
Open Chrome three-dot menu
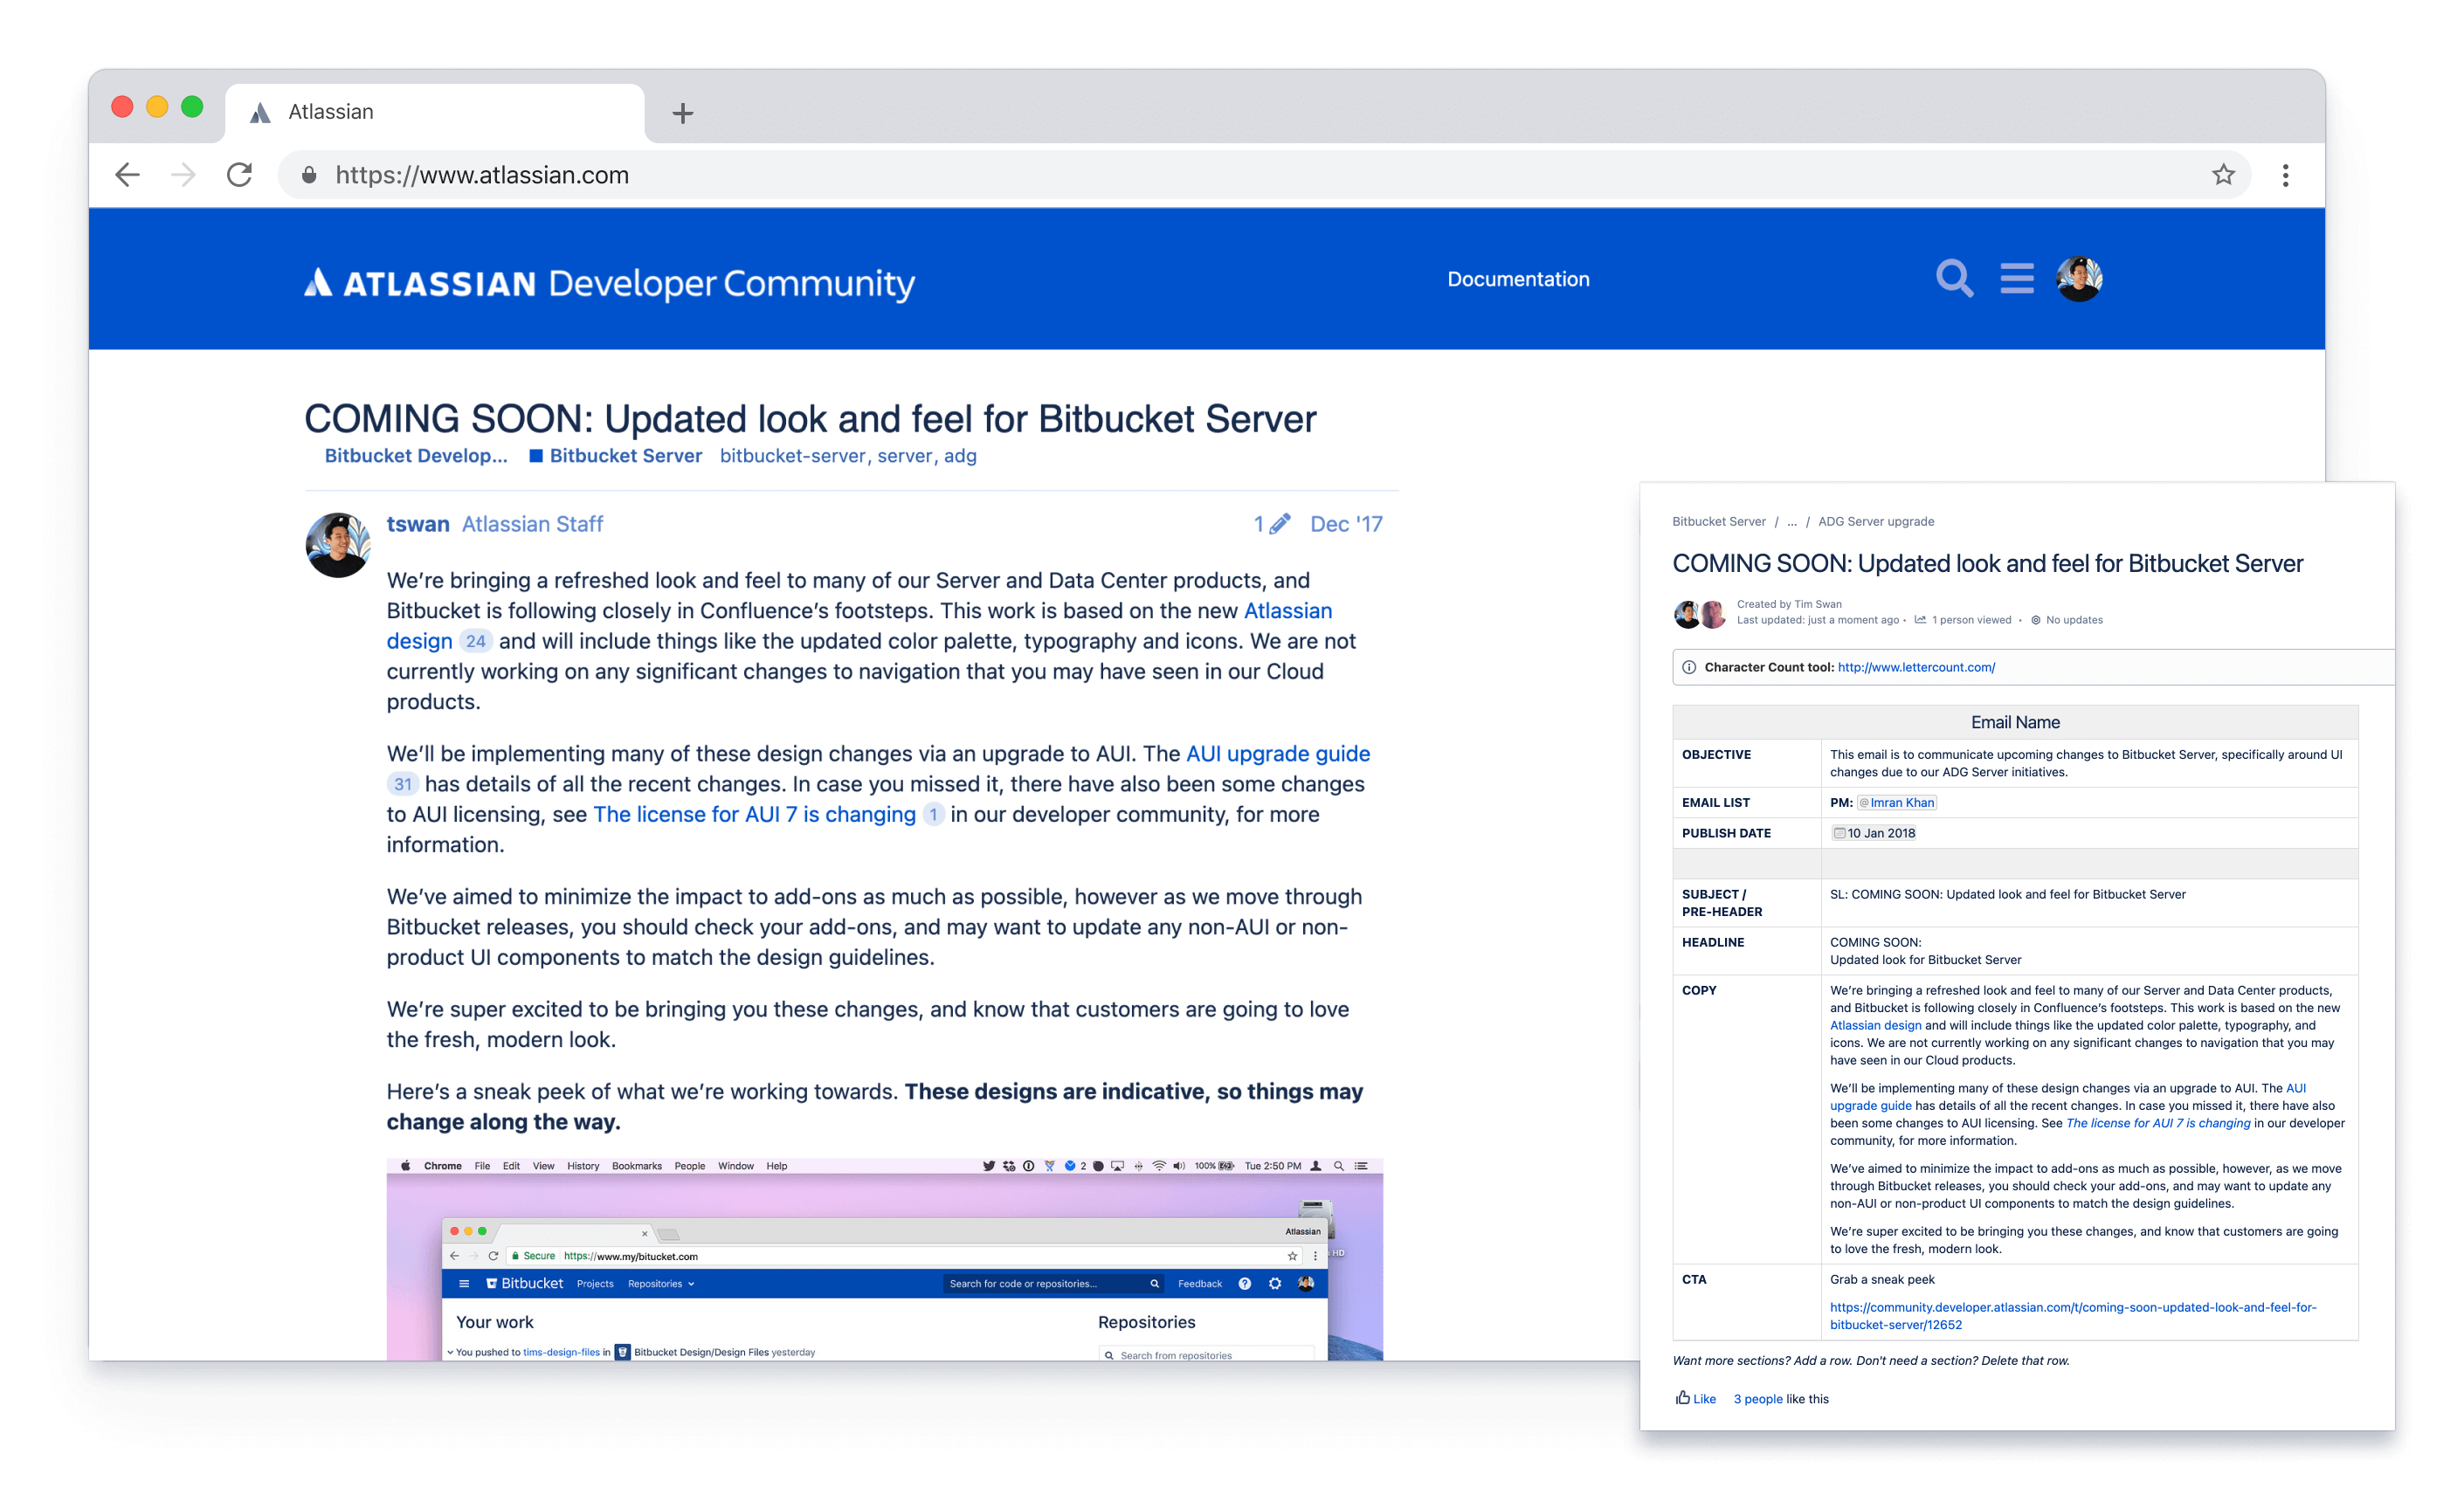click(x=2285, y=175)
